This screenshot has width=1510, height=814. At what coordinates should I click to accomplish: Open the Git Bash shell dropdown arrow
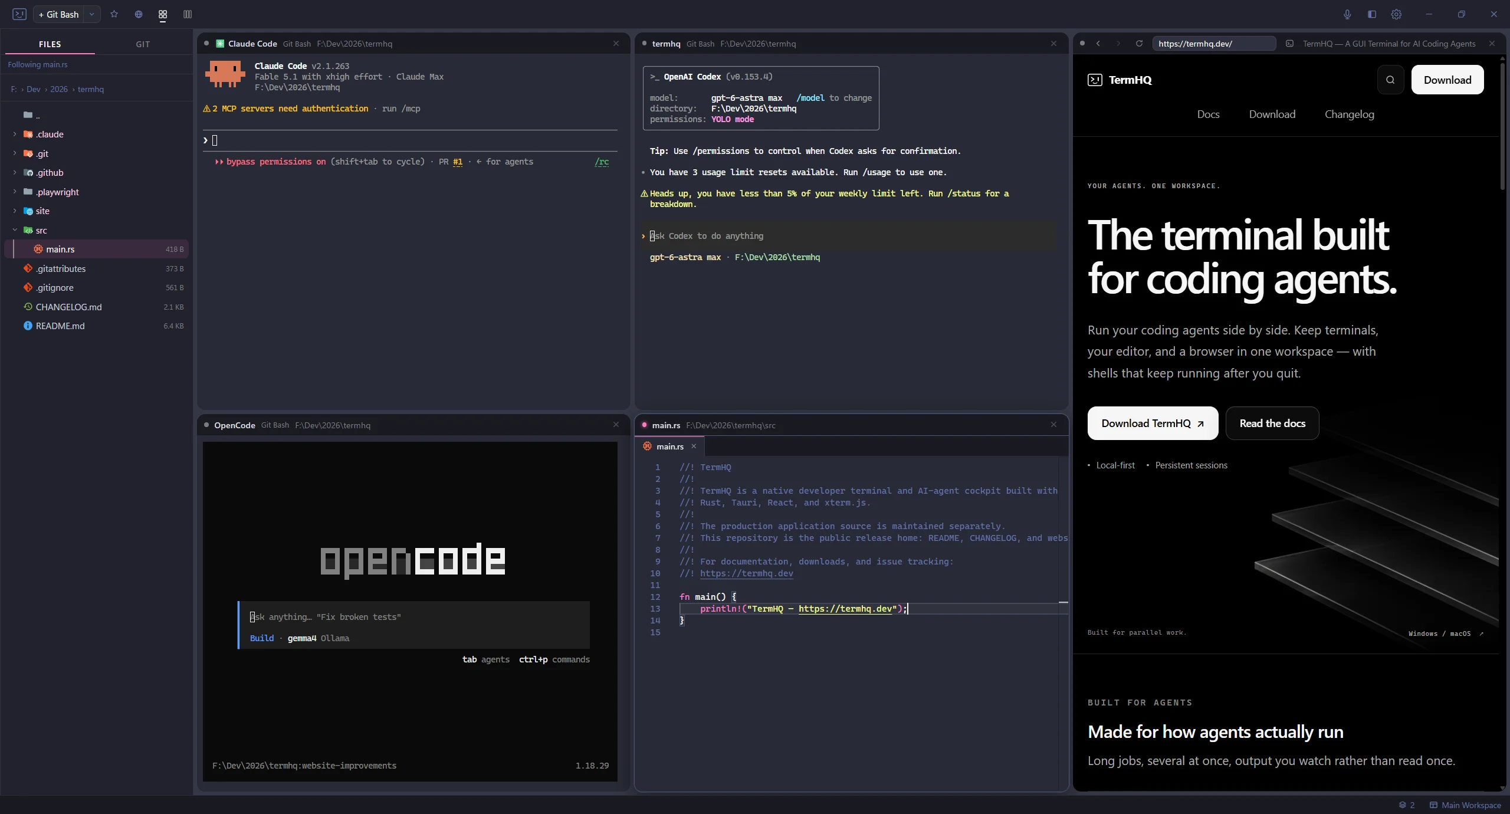coord(92,14)
